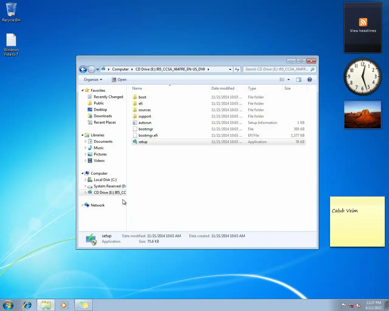Select the bootmgr.efi file name
Image resolution: width=389 pixels, height=311 pixels.
click(x=148, y=135)
